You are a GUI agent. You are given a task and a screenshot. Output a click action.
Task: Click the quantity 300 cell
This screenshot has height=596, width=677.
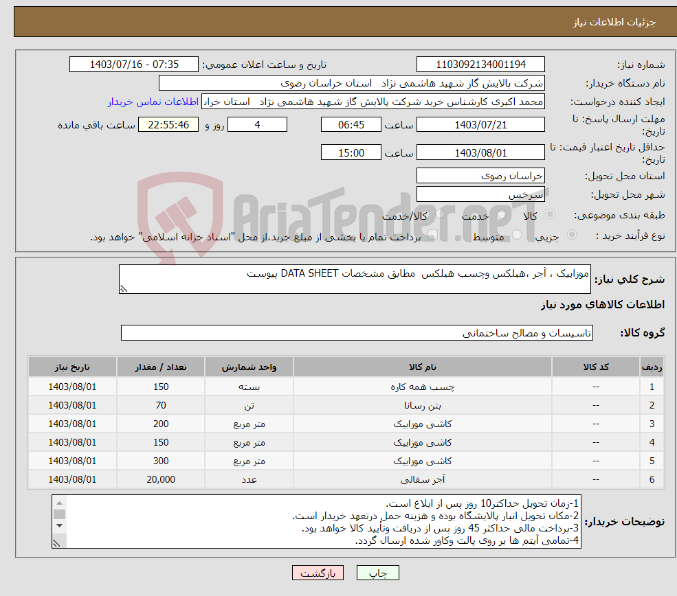(x=161, y=461)
